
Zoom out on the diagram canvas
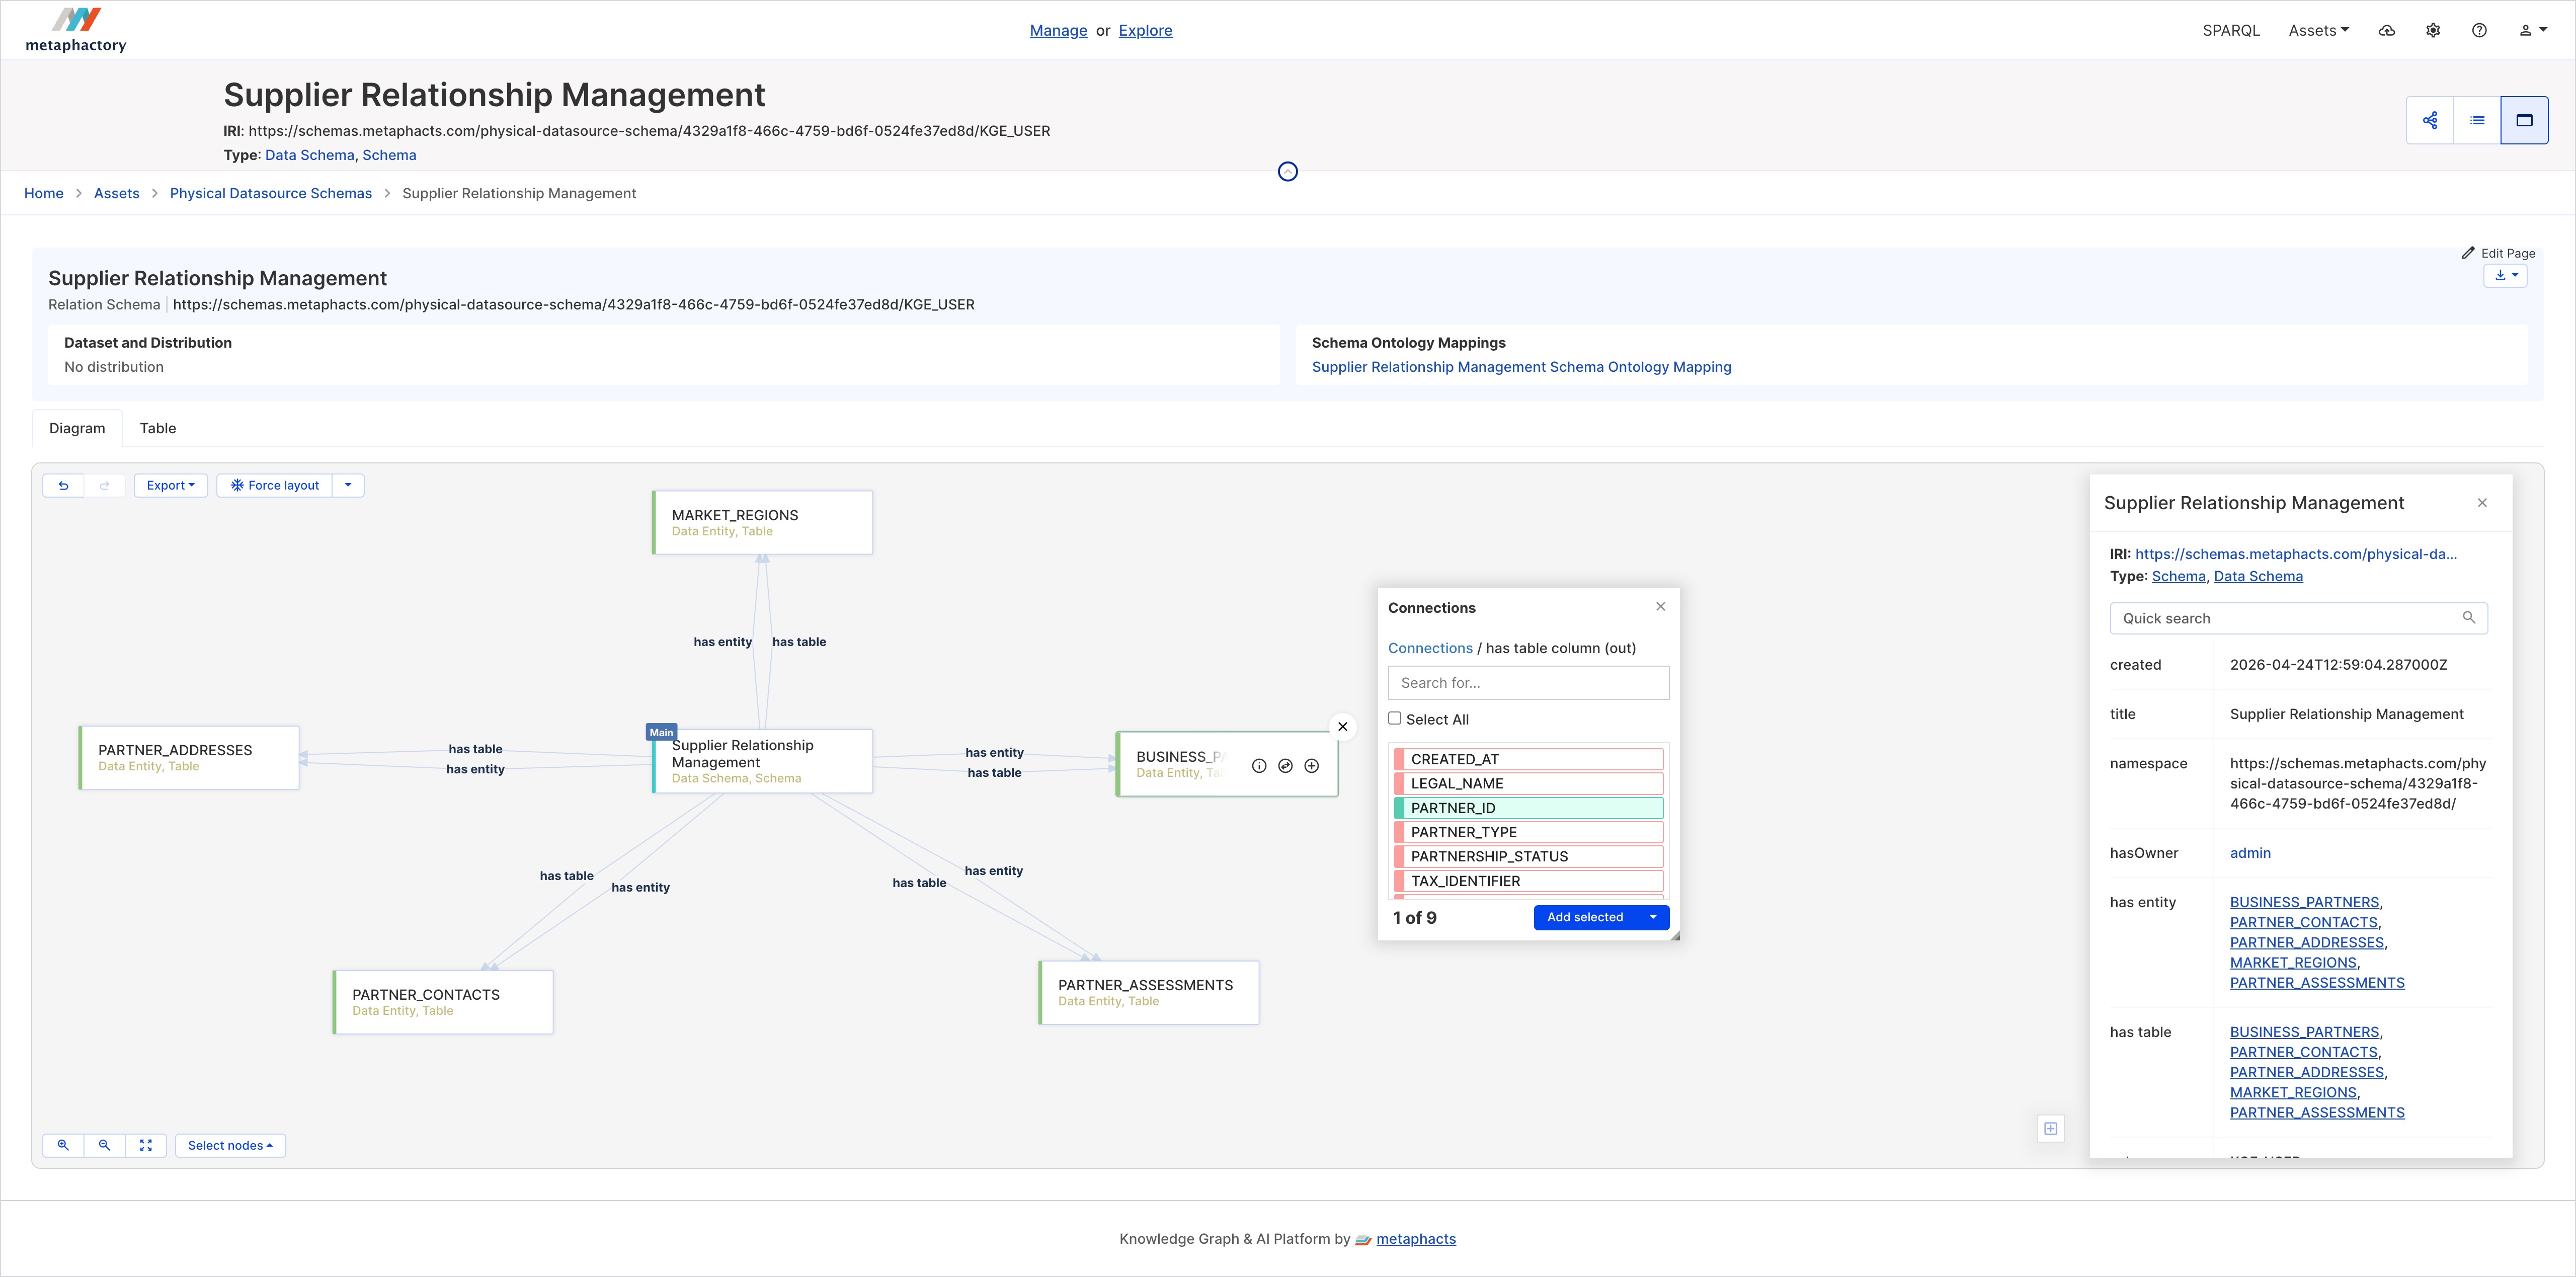[x=105, y=1145]
